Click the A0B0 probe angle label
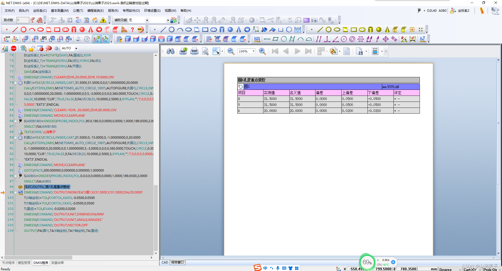Image resolution: width=502 pixels, height=271 pixels. point(443,11)
